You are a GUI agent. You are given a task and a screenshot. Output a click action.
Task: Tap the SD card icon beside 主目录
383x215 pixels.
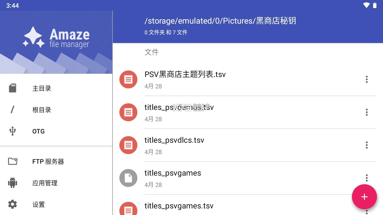[12, 88]
